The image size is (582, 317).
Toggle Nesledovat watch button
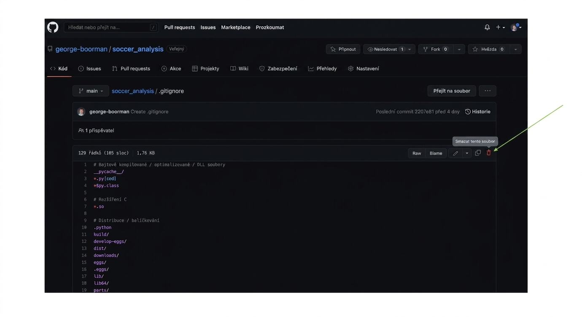point(384,49)
